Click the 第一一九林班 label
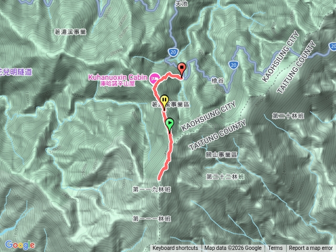The image size is (336, 252). coord(152,190)
